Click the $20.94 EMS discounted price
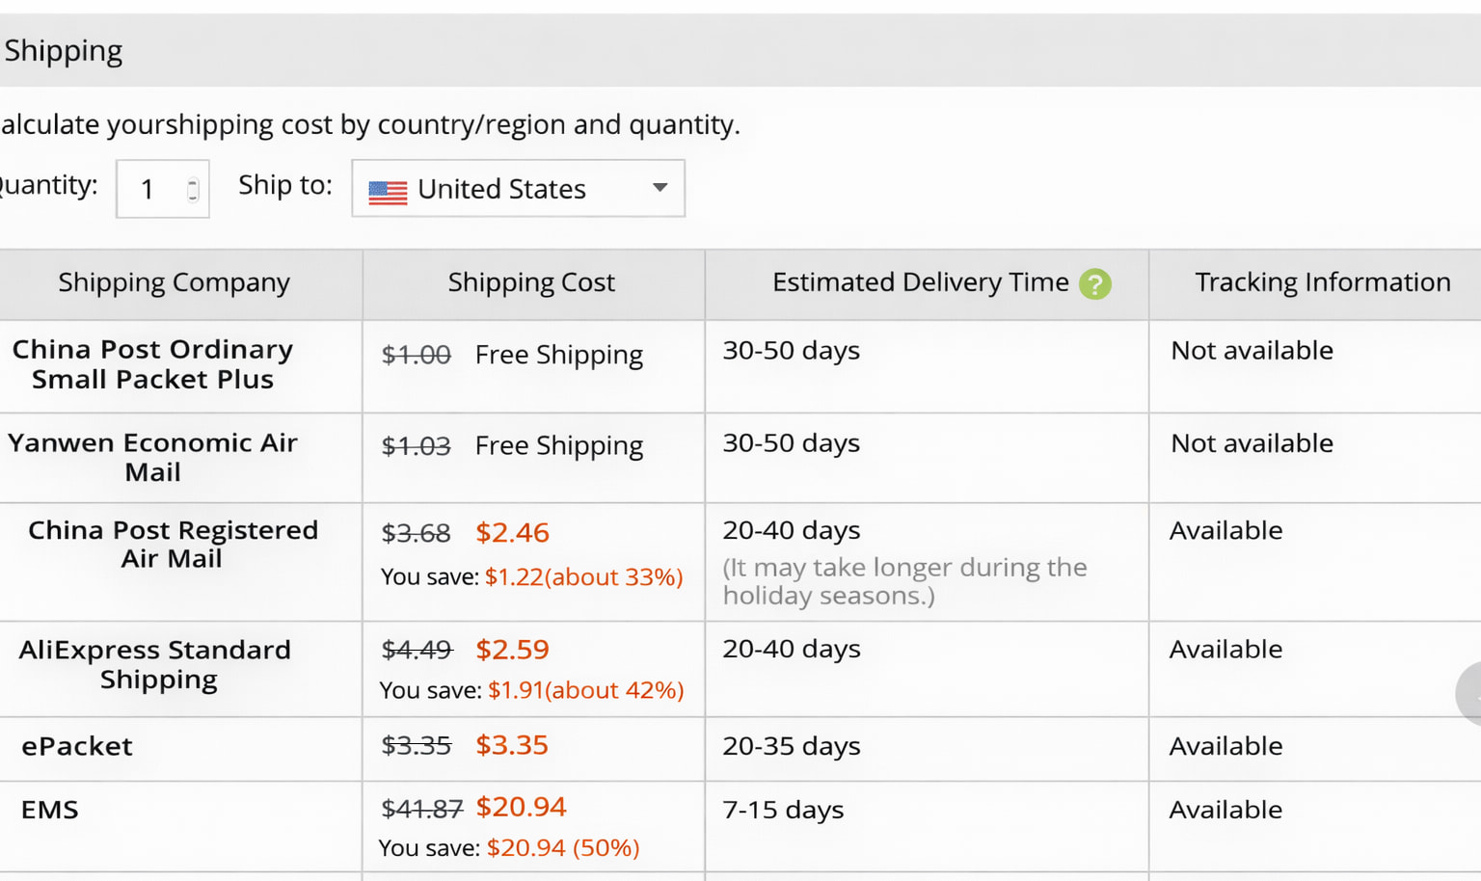Image resolution: width=1481 pixels, height=881 pixels. [x=521, y=807]
